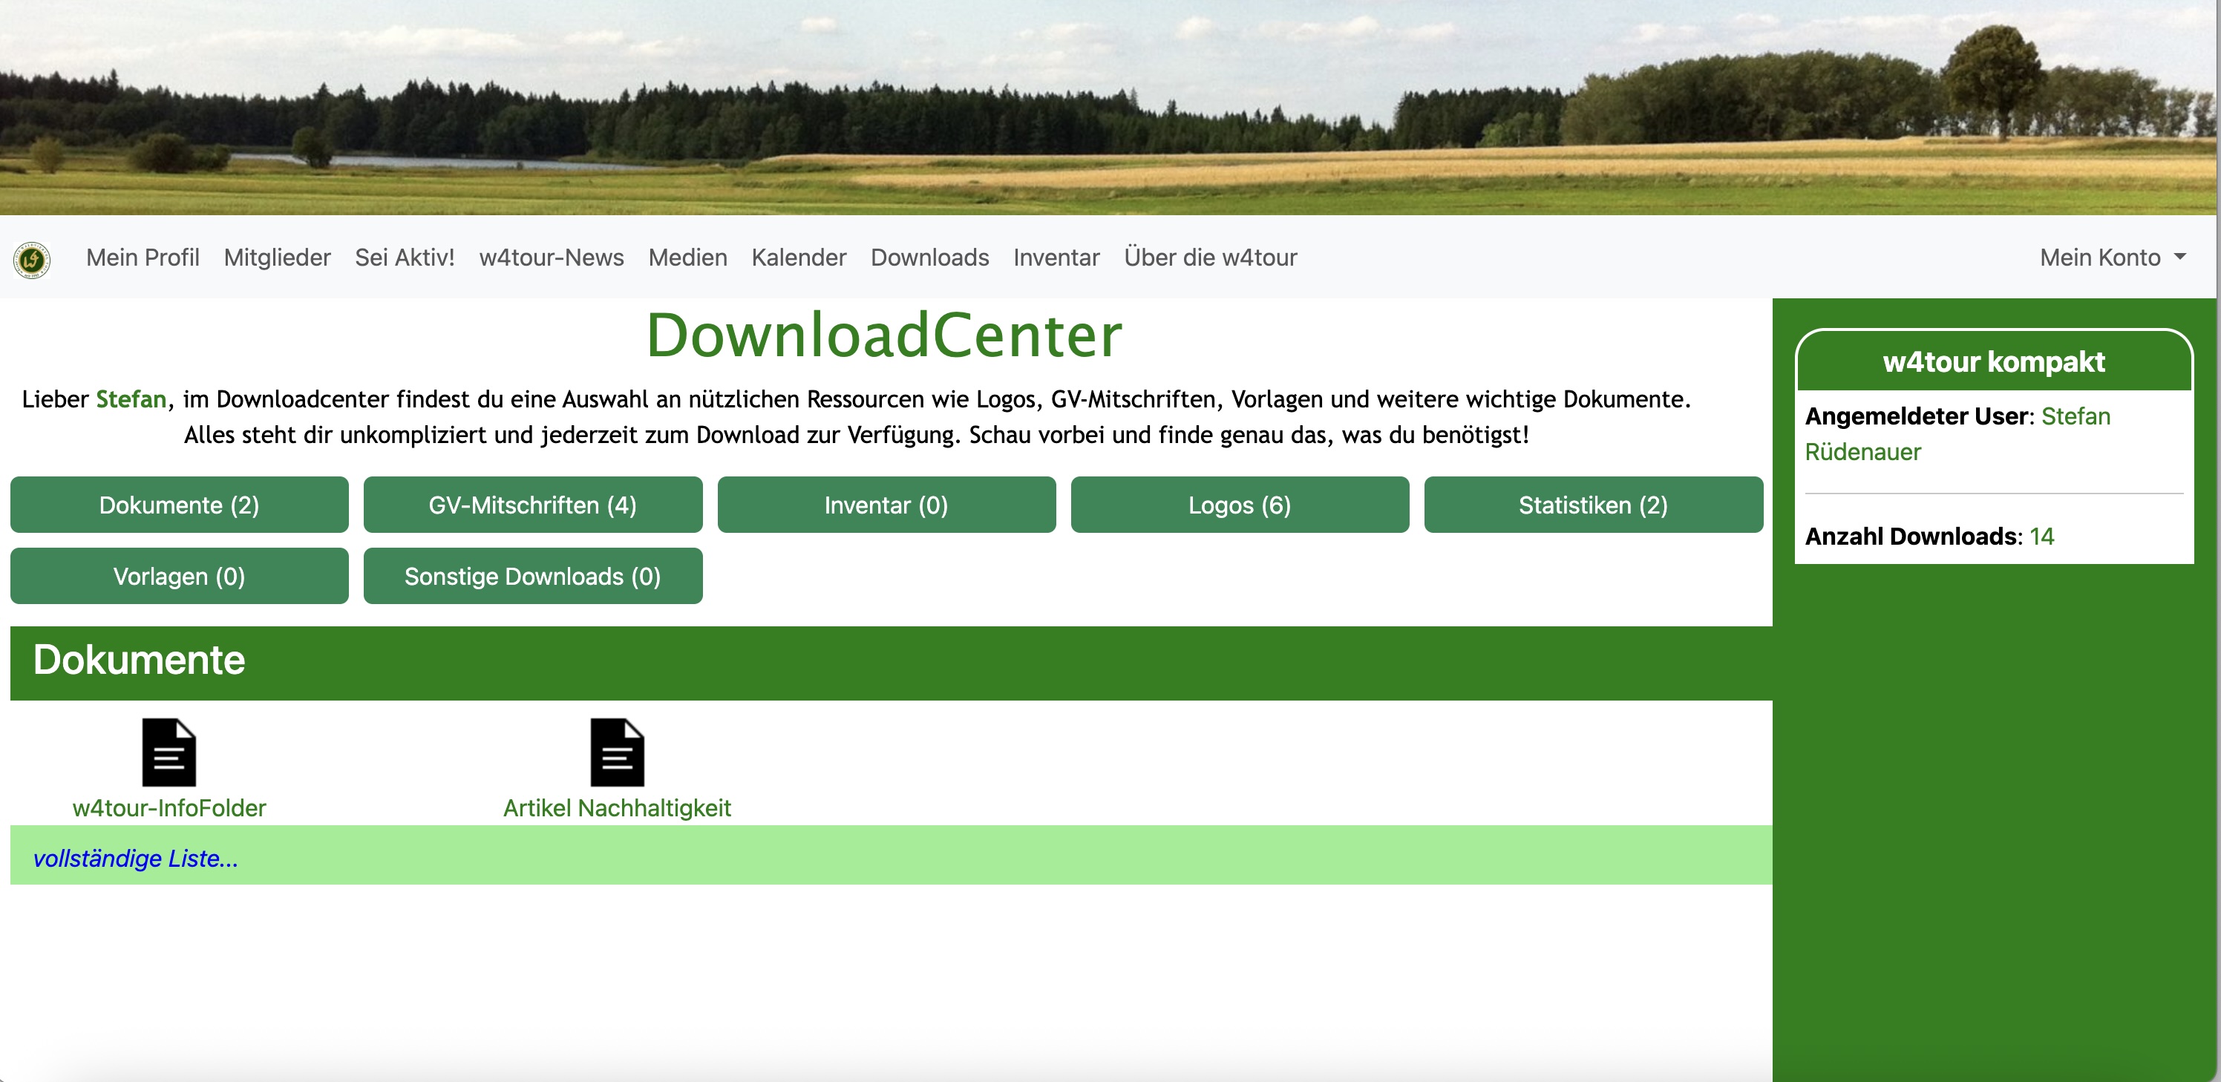
Task: Open Sonstige Downloads (0) category
Action: [532, 576]
